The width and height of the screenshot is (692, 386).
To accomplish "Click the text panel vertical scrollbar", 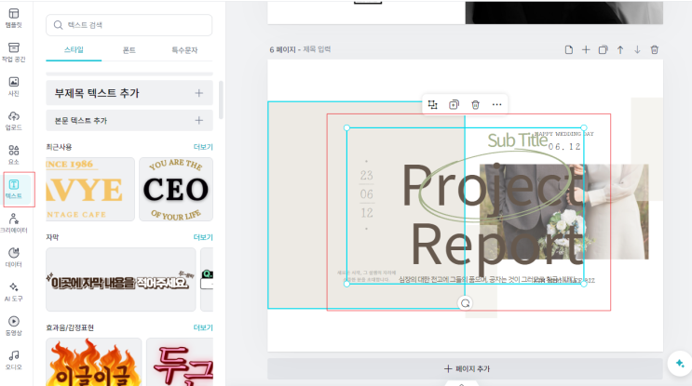I will [221, 100].
